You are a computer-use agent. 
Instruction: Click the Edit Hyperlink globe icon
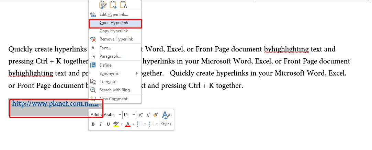click(x=93, y=14)
